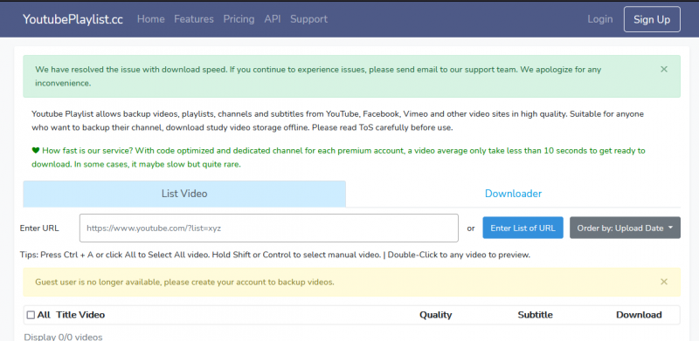The image size is (699, 341).
Task: Switch to the Downloader tab
Action: coord(513,194)
